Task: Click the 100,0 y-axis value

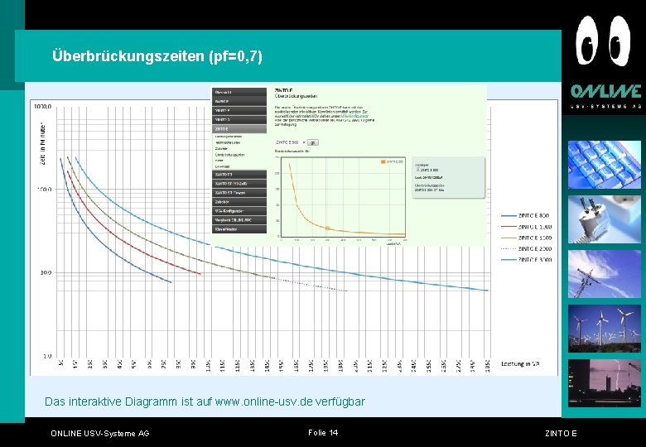Action: point(45,190)
